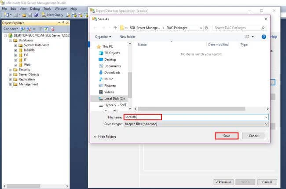Click the Refresh button beside the address bar

[x=206, y=28]
